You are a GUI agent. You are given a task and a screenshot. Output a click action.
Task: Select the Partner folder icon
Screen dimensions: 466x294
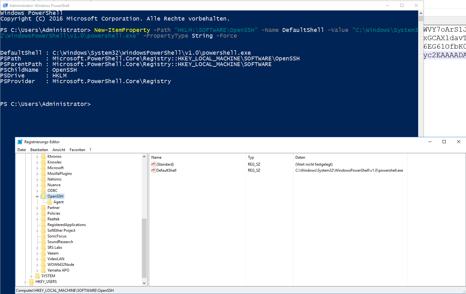pyautogui.click(x=44, y=208)
